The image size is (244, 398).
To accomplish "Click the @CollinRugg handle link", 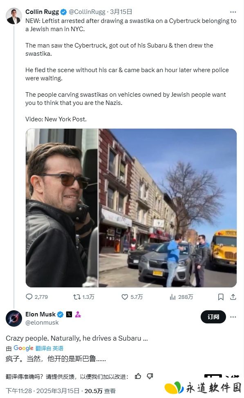I will pos(87,11).
